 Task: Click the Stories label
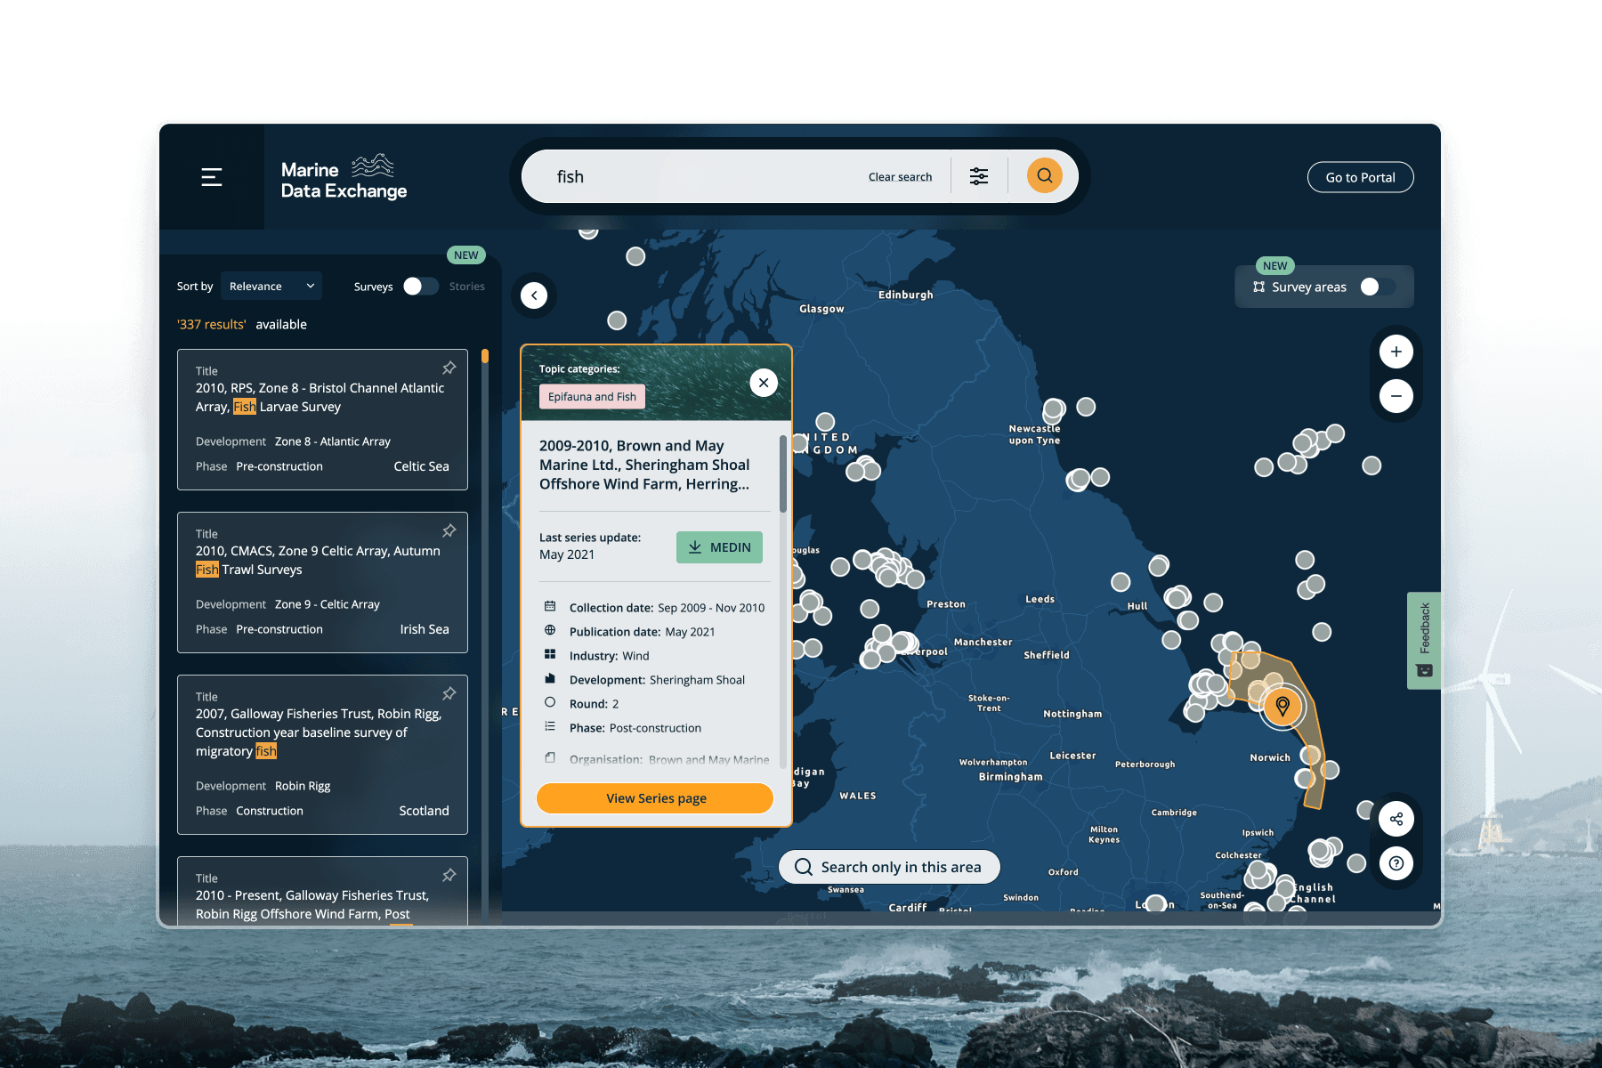point(466,287)
